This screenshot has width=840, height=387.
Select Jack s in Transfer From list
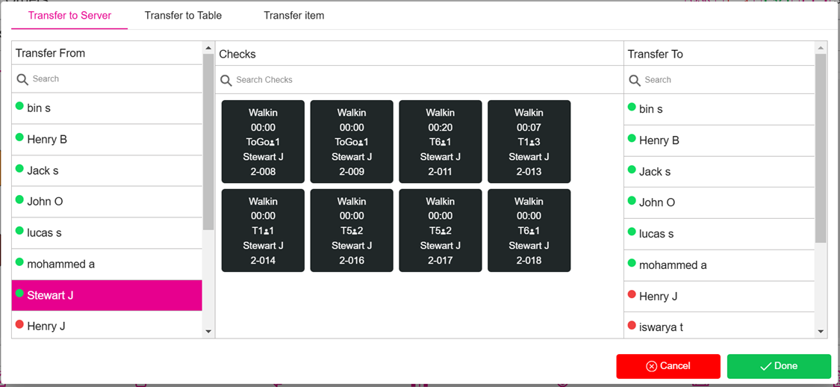pos(43,171)
